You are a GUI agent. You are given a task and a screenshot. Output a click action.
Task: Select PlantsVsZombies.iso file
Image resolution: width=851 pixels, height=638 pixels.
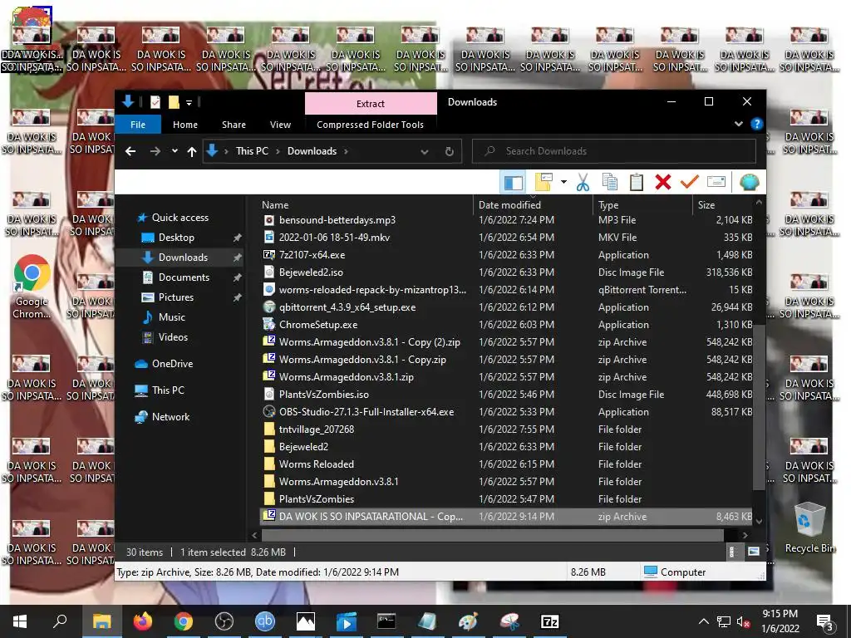tap(508, 395)
